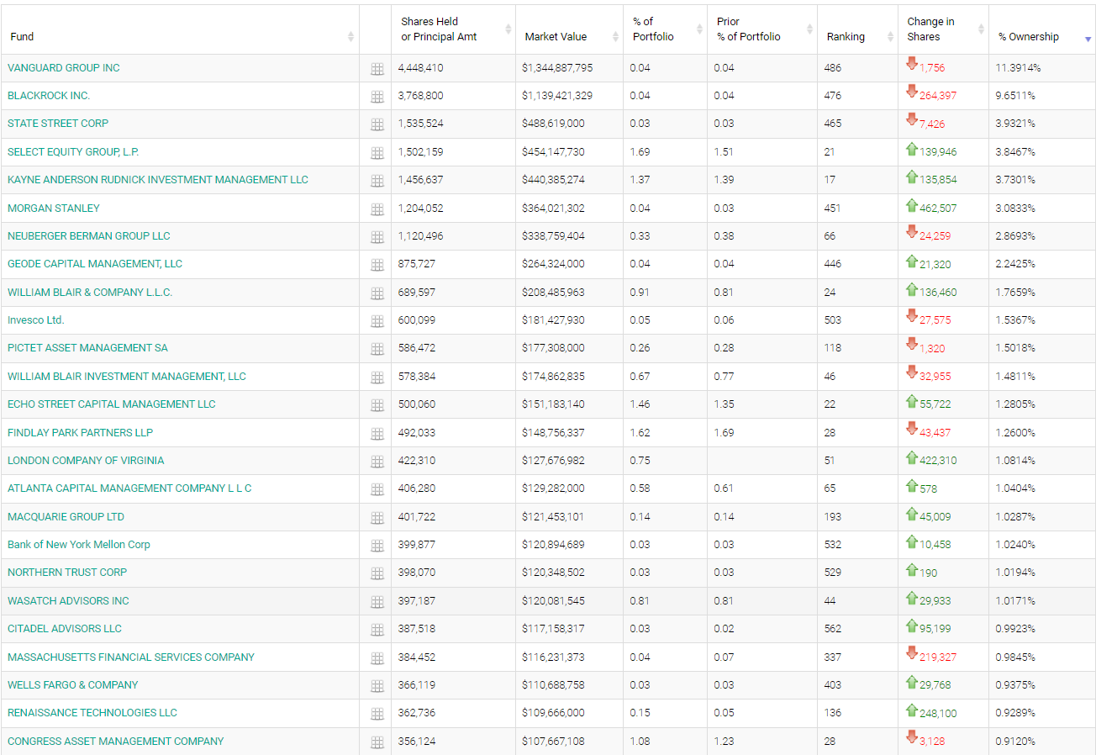Open grid icon for Kayne Anderson Rudnick row
This screenshot has height=755, width=1096.
(x=377, y=181)
